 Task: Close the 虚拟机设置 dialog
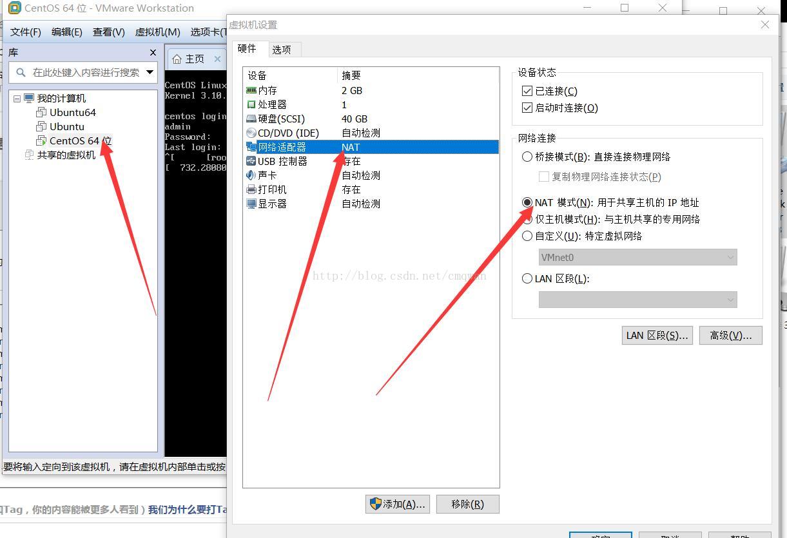click(x=765, y=24)
